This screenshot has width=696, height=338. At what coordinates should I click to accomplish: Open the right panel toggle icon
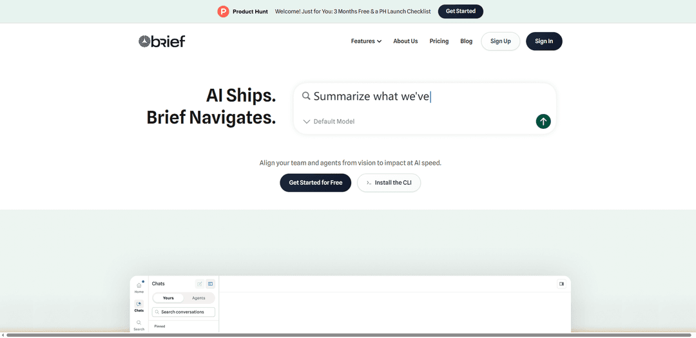click(x=561, y=284)
